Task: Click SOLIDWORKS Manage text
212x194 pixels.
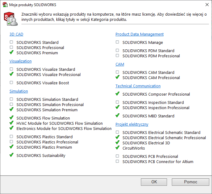Action: [143, 43]
